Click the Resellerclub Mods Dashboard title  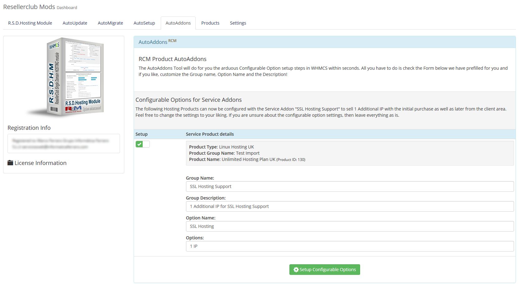[40, 7]
